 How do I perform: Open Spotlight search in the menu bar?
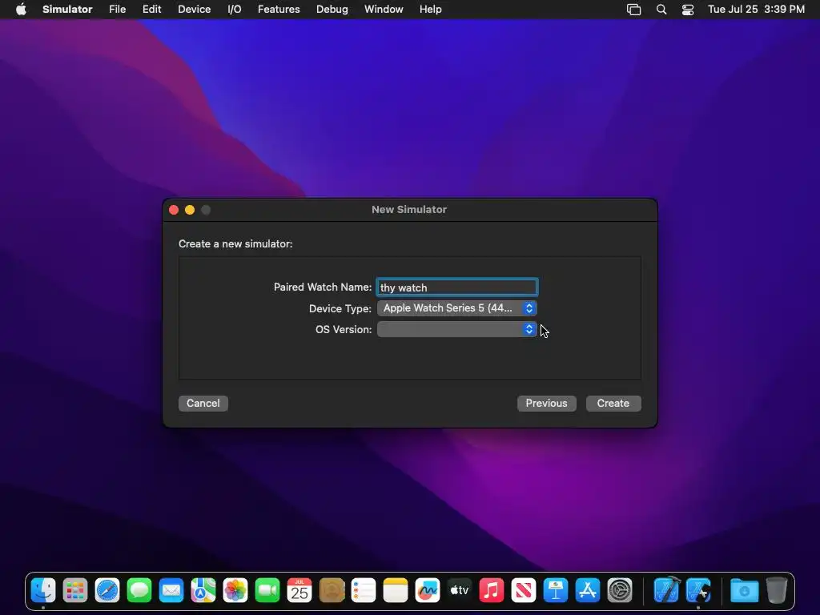(661, 10)
